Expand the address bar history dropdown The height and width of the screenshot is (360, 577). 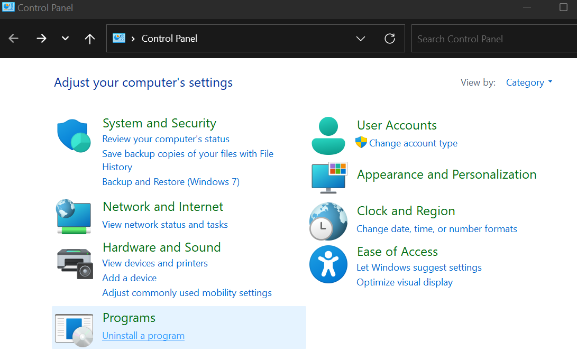[x=361, y=39]
